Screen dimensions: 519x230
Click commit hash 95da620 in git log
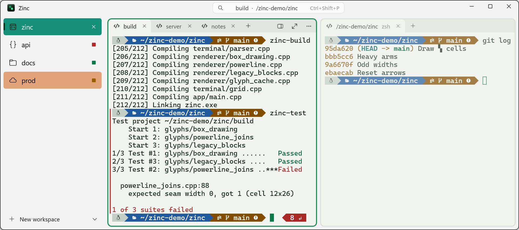339,49
